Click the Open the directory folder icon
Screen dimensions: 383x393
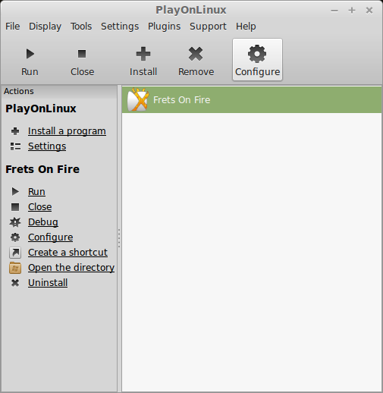click(x=15, y=268)
